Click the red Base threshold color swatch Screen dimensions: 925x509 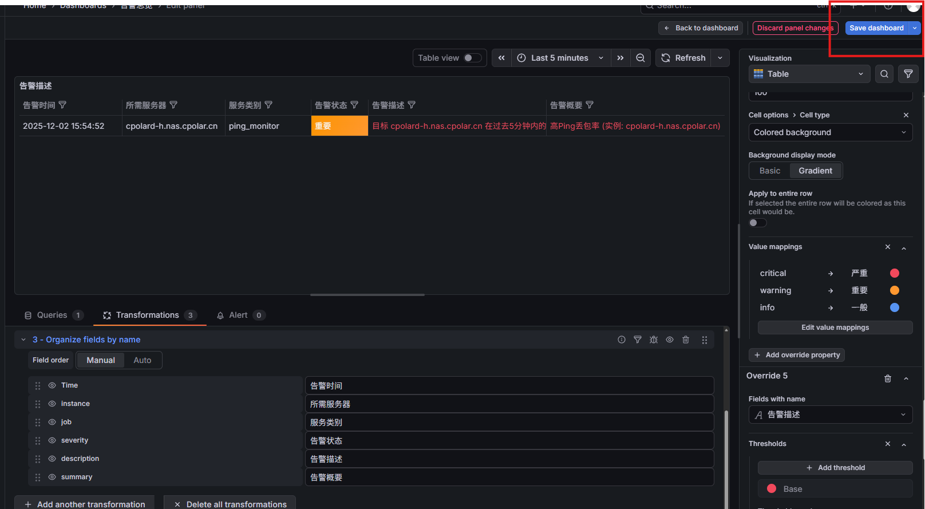[x=772, y=488]
